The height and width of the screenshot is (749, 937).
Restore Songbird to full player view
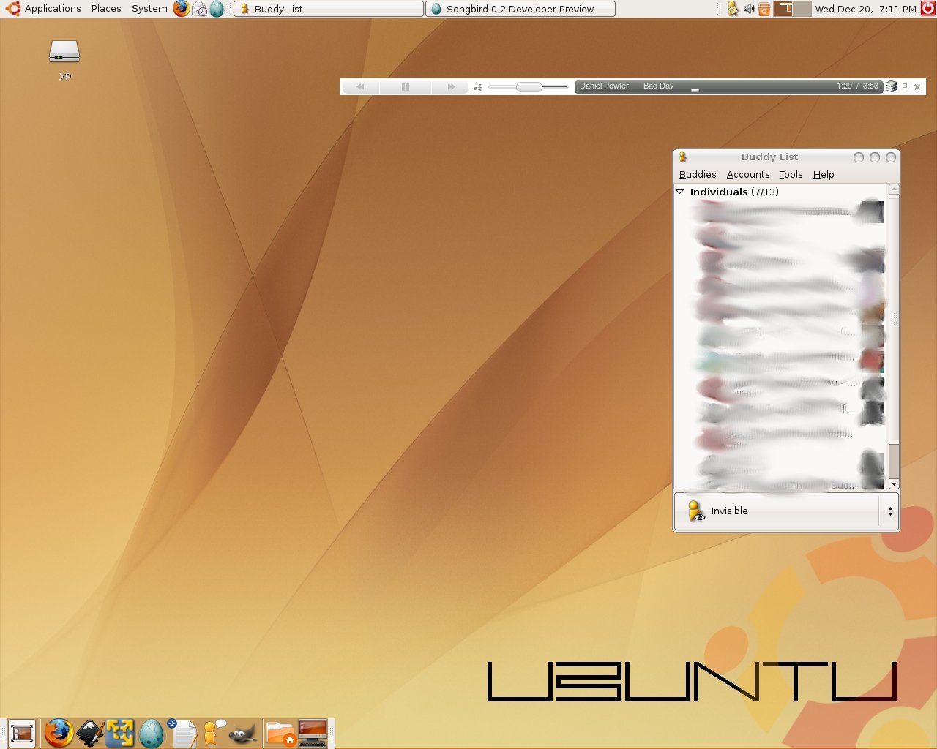[x=906, y=86]
